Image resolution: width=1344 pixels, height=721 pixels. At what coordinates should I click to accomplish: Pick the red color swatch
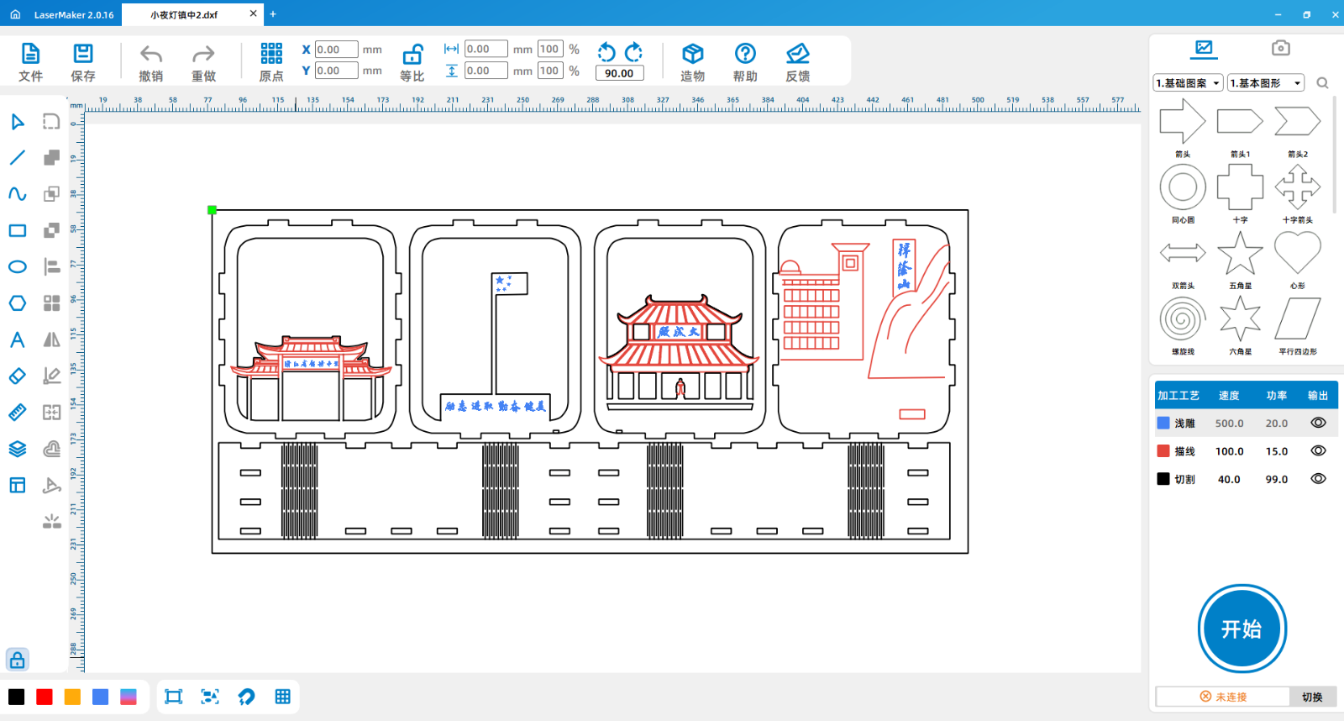click(x=45, y=697)
